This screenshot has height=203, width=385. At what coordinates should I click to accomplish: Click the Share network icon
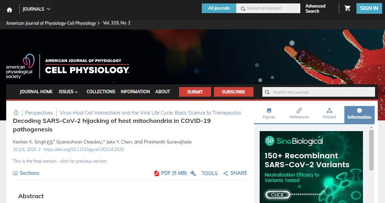coord(226,173)
